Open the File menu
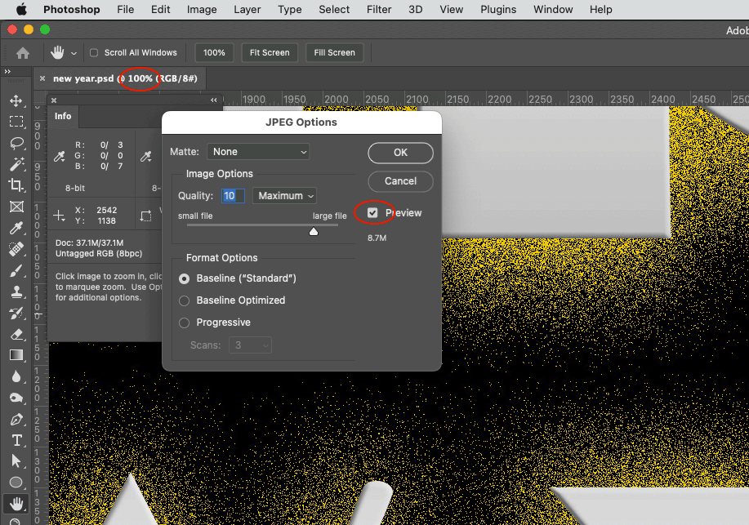This screenshot has height=525, width=749. pos(126,10)
